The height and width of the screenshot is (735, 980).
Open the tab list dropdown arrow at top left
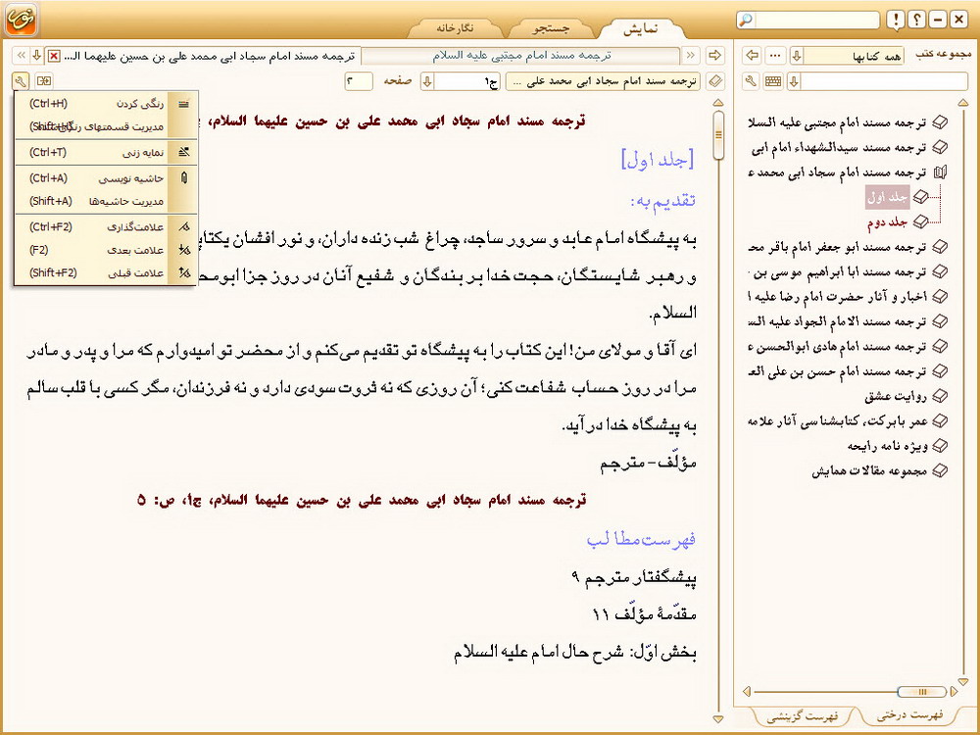pyautogui.click(x=37, y=56)
